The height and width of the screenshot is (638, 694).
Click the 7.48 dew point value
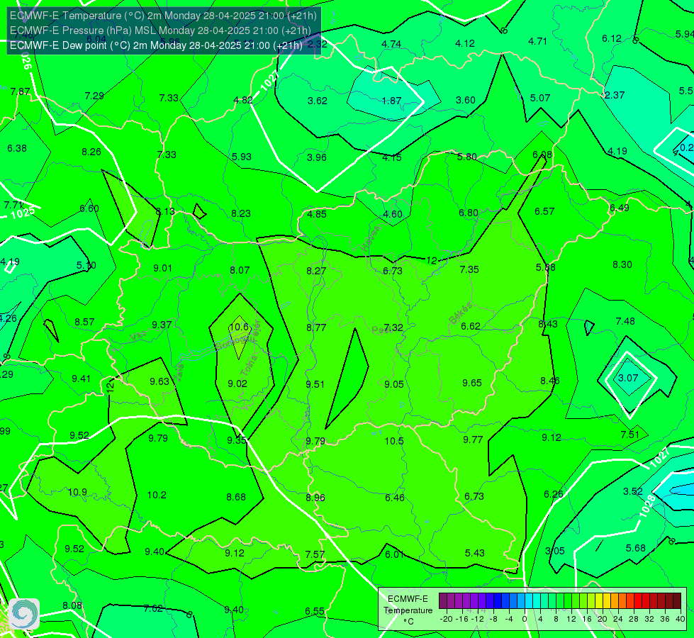click(x=625, y=321)
